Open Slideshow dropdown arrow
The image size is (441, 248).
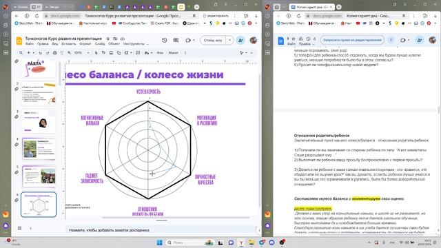[229, 40]
